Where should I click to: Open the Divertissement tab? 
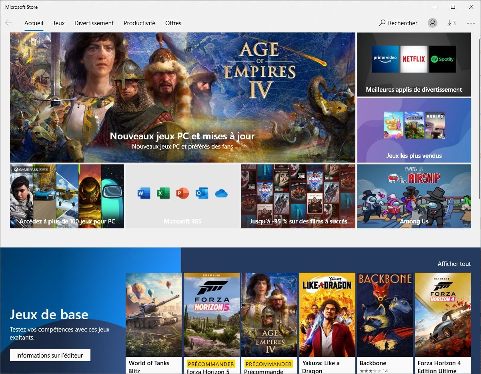94,23
